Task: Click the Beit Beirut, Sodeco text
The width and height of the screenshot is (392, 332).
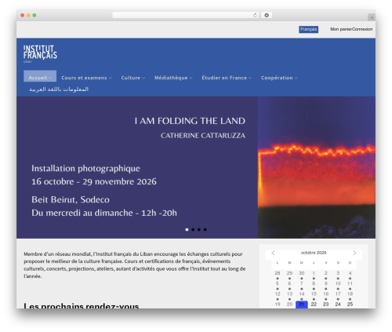Action: (x=71, y=199)
